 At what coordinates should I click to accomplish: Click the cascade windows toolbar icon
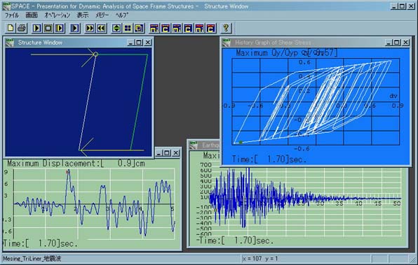point(139,28)
